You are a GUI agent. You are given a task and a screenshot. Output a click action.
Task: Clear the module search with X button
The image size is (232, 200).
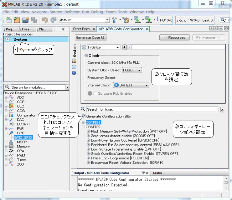click(x=67, y=87)
